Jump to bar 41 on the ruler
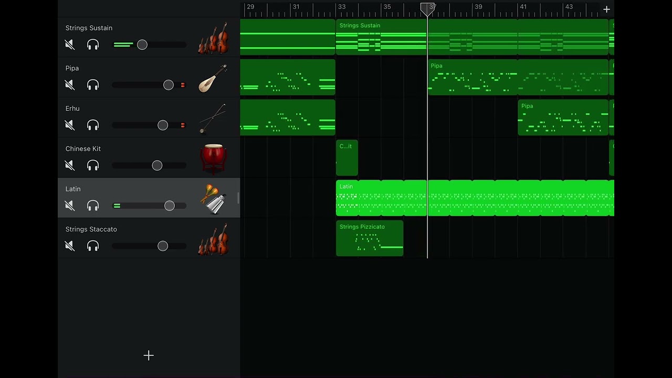 pos(523,7)
